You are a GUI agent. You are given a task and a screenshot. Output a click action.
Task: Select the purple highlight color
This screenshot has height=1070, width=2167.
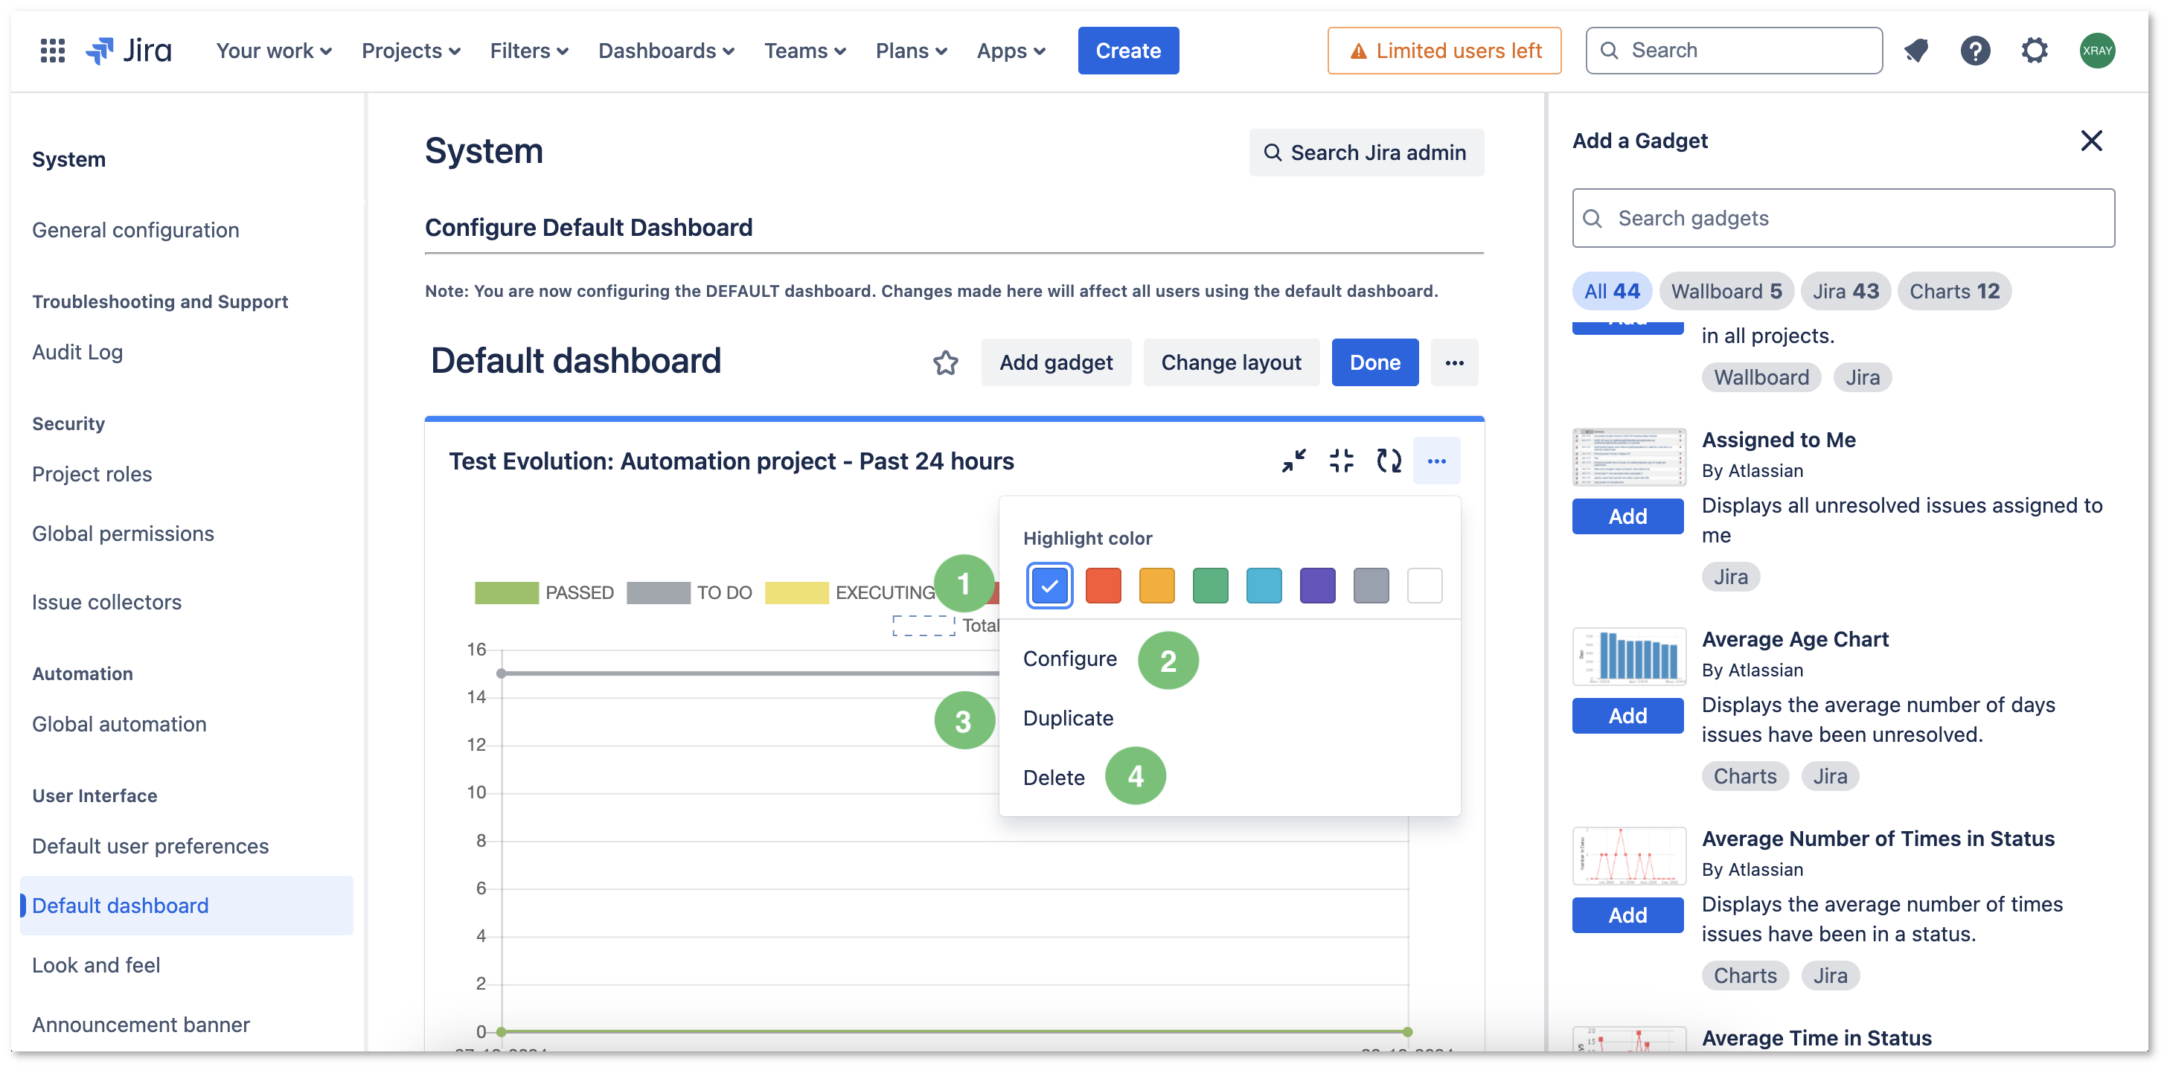pyautogui.click(x=1316, y=586)
